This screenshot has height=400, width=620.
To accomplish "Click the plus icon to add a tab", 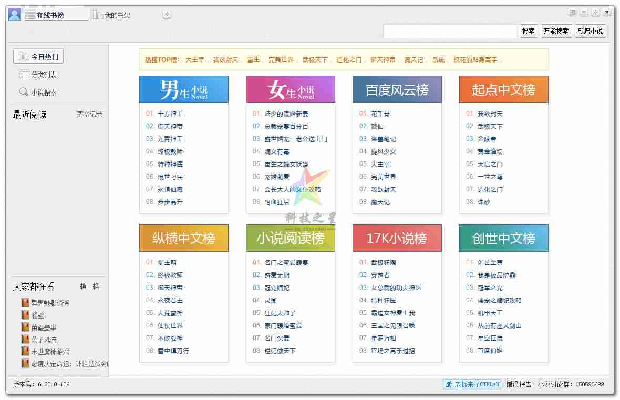I will 167,14.
